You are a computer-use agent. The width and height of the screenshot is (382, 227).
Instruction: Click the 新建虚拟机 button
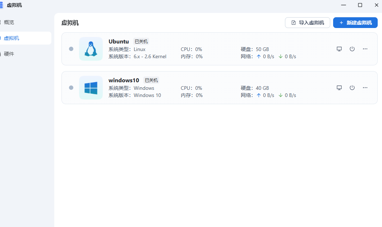pyautogui.click(x=355, y=23)
